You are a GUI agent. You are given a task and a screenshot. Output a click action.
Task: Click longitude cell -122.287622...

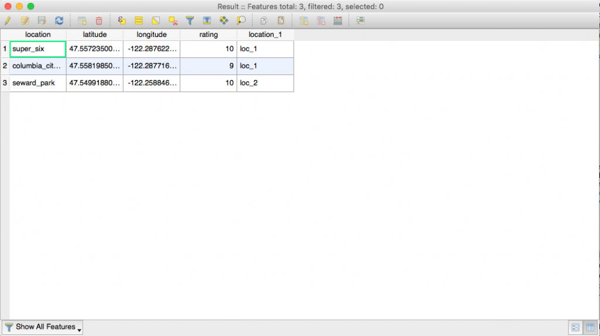[x=152, y=49]
